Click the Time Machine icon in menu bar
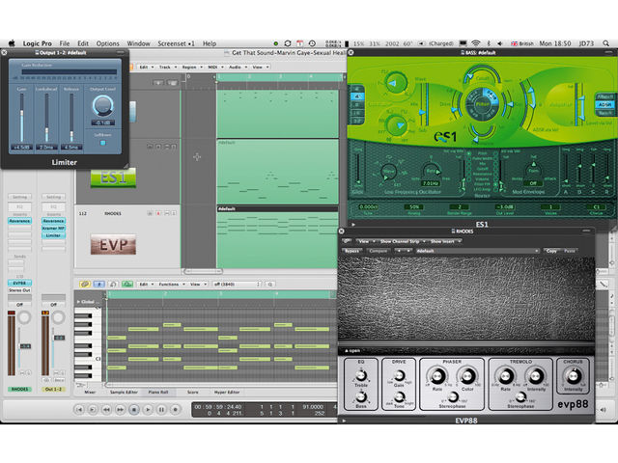Image resolution: width=618 pixels, height=463 pixels. (312, 43)
